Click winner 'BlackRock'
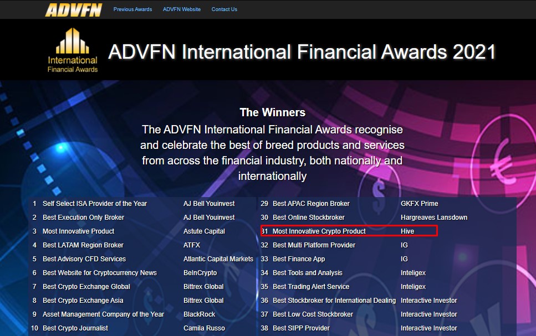The image size is (536, 336). pyautogui.click(x=200, y=314)
